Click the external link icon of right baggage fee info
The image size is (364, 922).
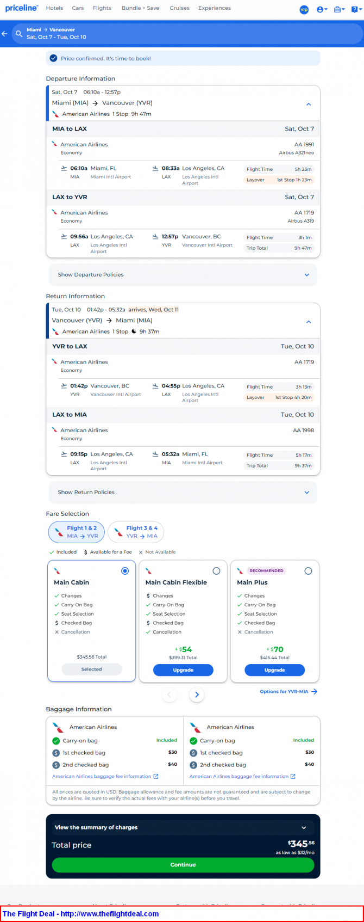click(x=293, y=777)
